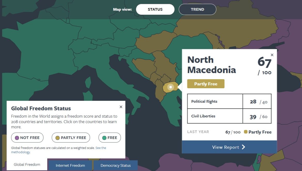Open the Global Freedom tab
Image resolution: width=302 pixels, height=171 pixels.
coord(27,165)
